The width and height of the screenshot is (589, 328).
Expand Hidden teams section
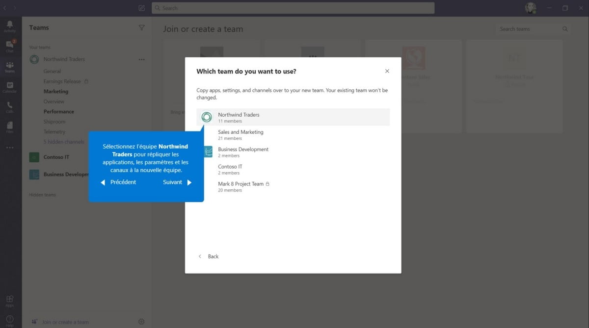click(42, 195)
